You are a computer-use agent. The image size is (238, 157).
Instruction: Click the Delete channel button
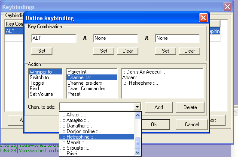click(x=190, y=107)
